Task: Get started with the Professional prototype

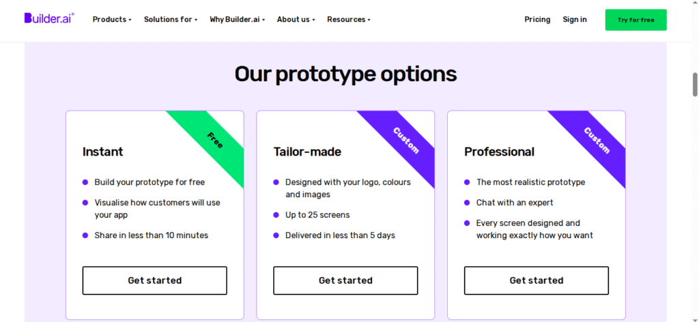Action: 537,280
